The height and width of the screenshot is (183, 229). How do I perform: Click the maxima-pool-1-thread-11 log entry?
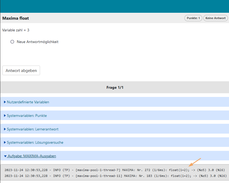click(115, 176)
